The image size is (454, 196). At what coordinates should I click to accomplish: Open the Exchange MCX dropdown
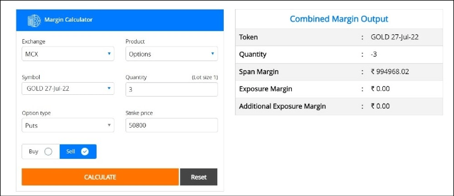click(68, 54)
